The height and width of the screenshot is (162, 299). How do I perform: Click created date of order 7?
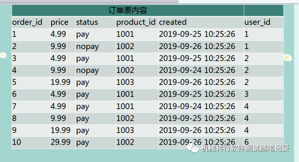(x=197, y=106)
